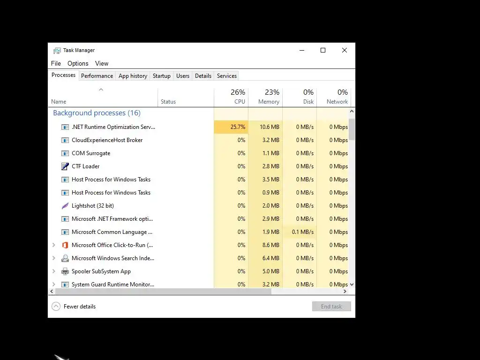Expand the System Guard Runtime Monitor row
This screenshot has width=480, height=360.
coord(53,285)
